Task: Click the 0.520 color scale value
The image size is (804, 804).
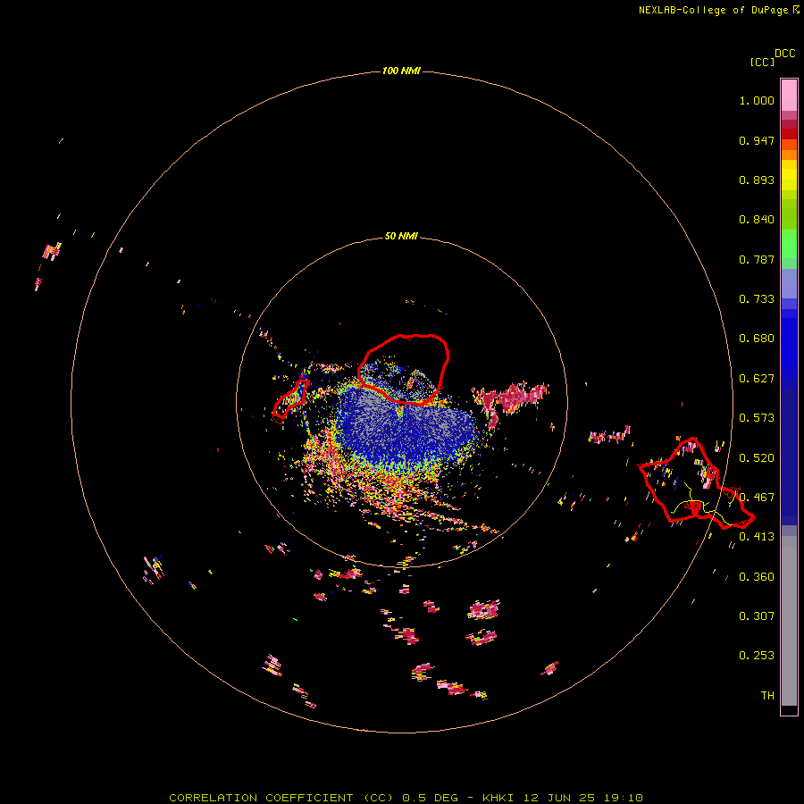Action: point(757,458)
